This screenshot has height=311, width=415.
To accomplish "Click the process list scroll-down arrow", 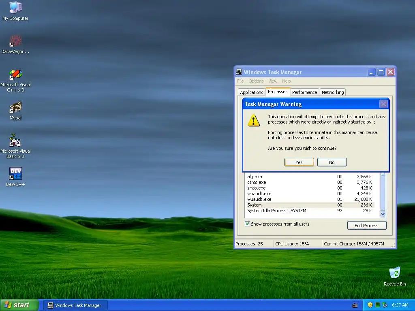I will (x=383, y=214).
